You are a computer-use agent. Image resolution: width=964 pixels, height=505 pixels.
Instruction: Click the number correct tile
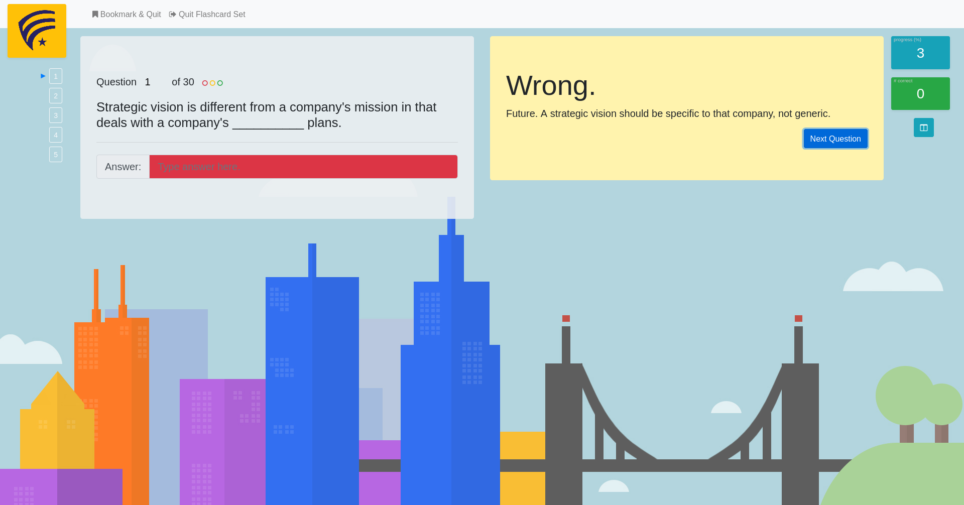920,93
